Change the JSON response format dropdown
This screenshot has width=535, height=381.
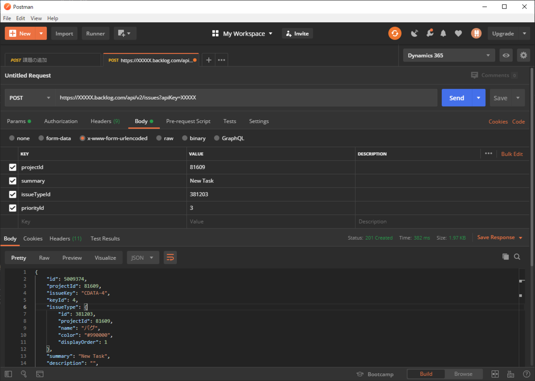(x=143, y=257)
